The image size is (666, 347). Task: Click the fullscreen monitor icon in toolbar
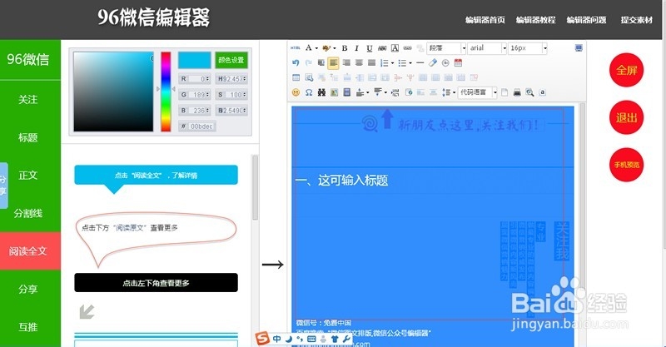click(579, 48)
